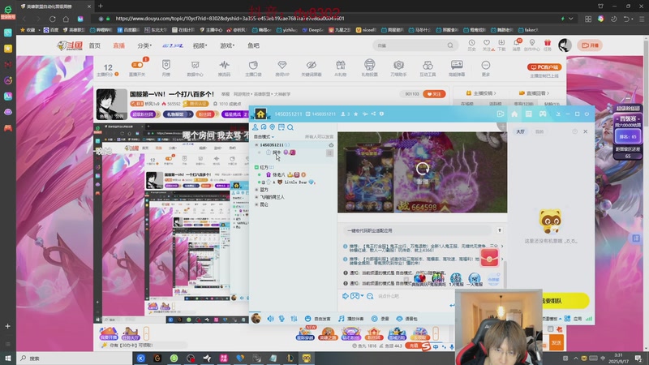
Task: Open the 自由模式 mode dropdown
Action: [x=264, y=136]
